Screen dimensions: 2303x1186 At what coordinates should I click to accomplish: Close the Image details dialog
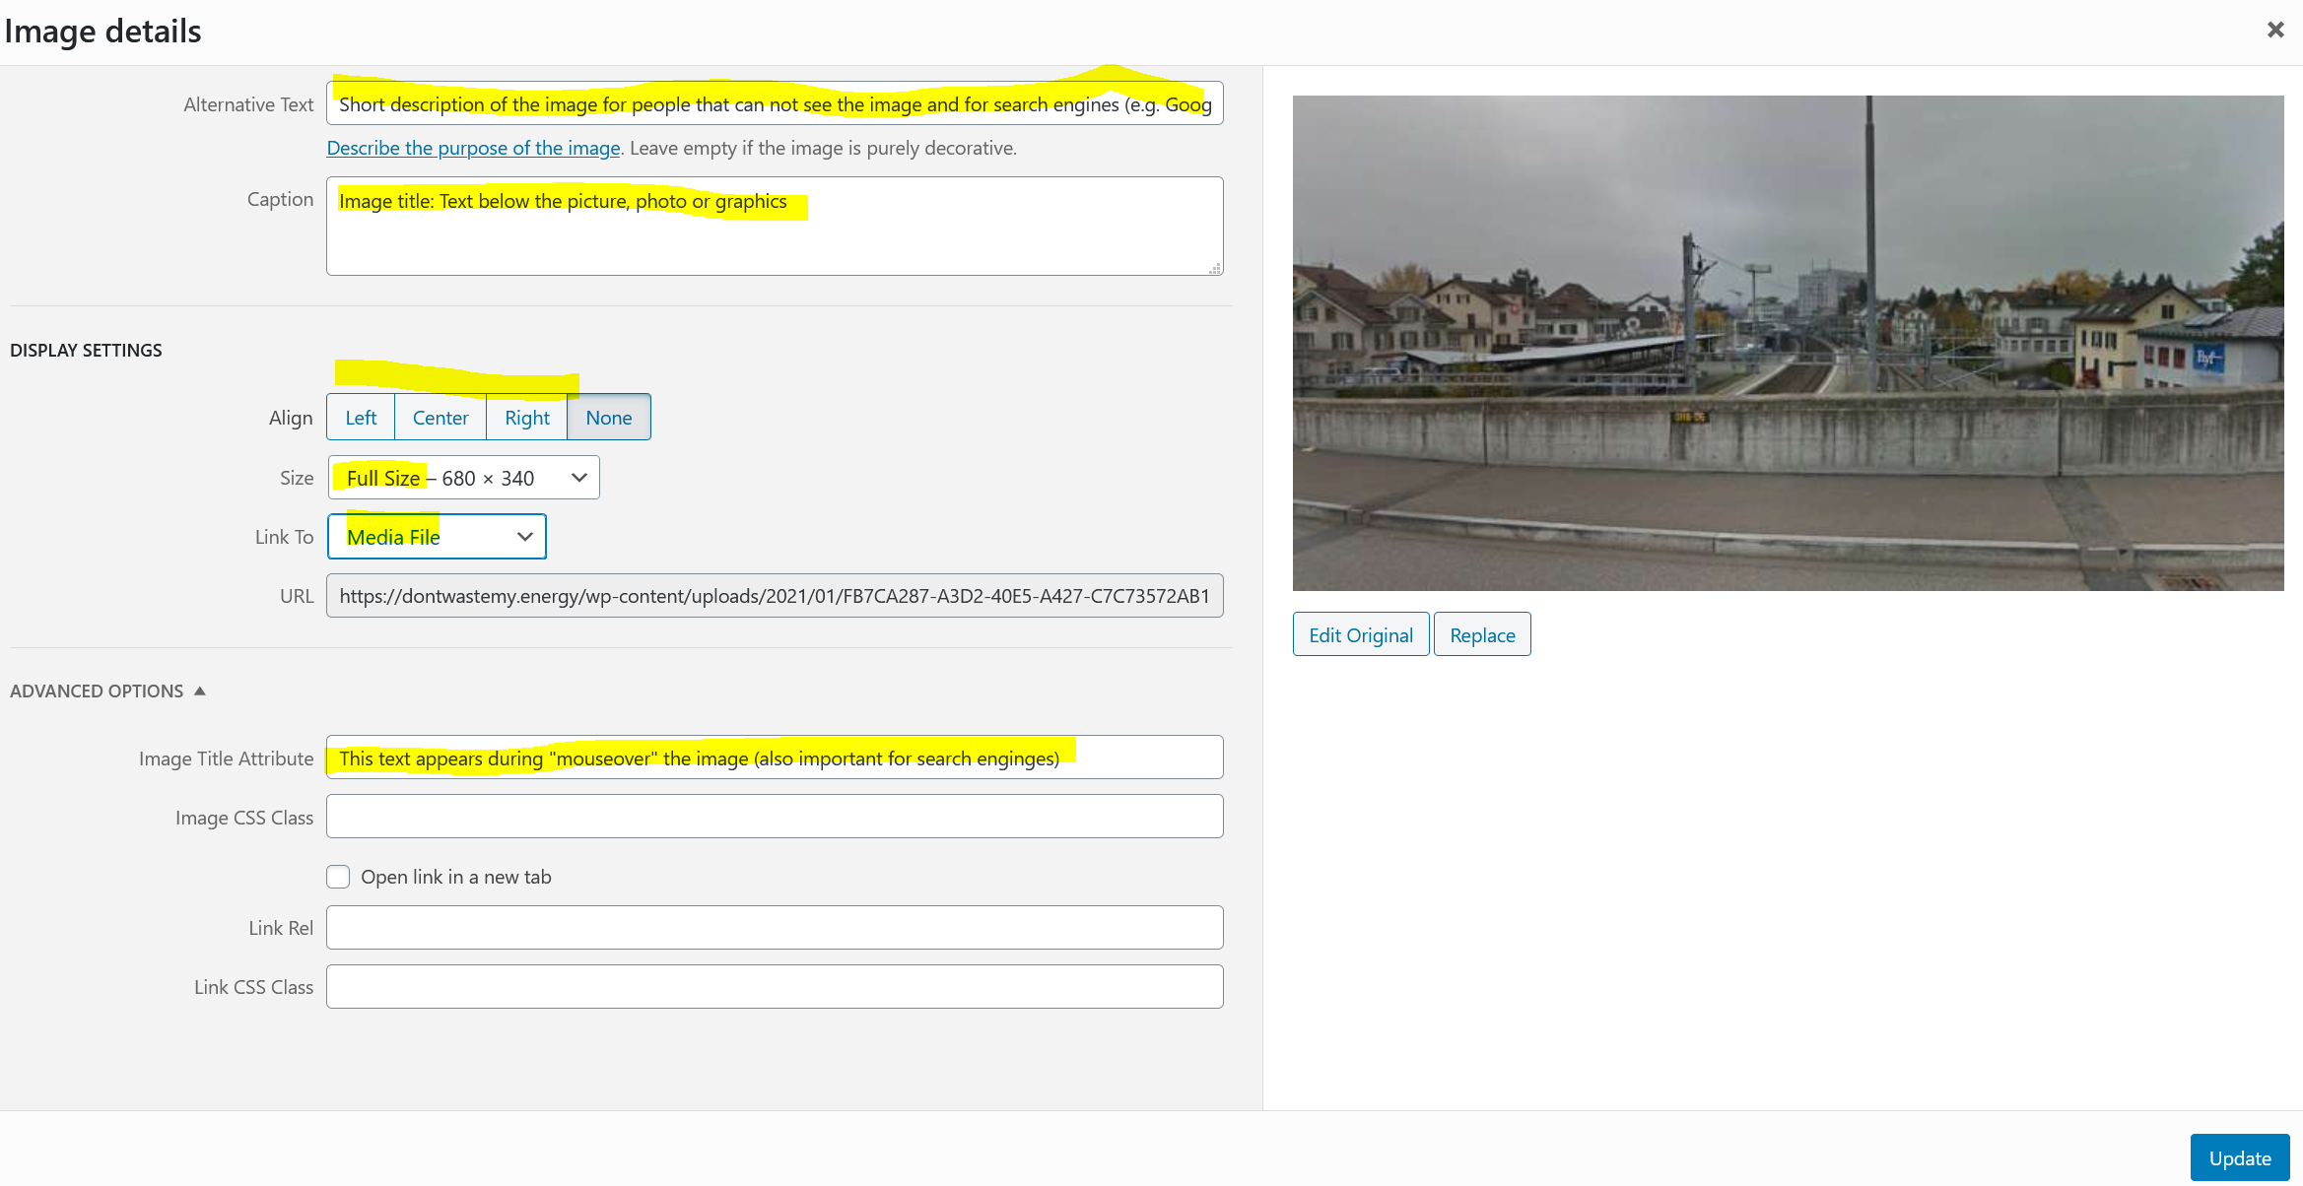(2274, 30)
